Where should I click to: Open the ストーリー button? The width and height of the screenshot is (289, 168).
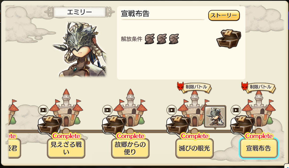pos(224,15)
